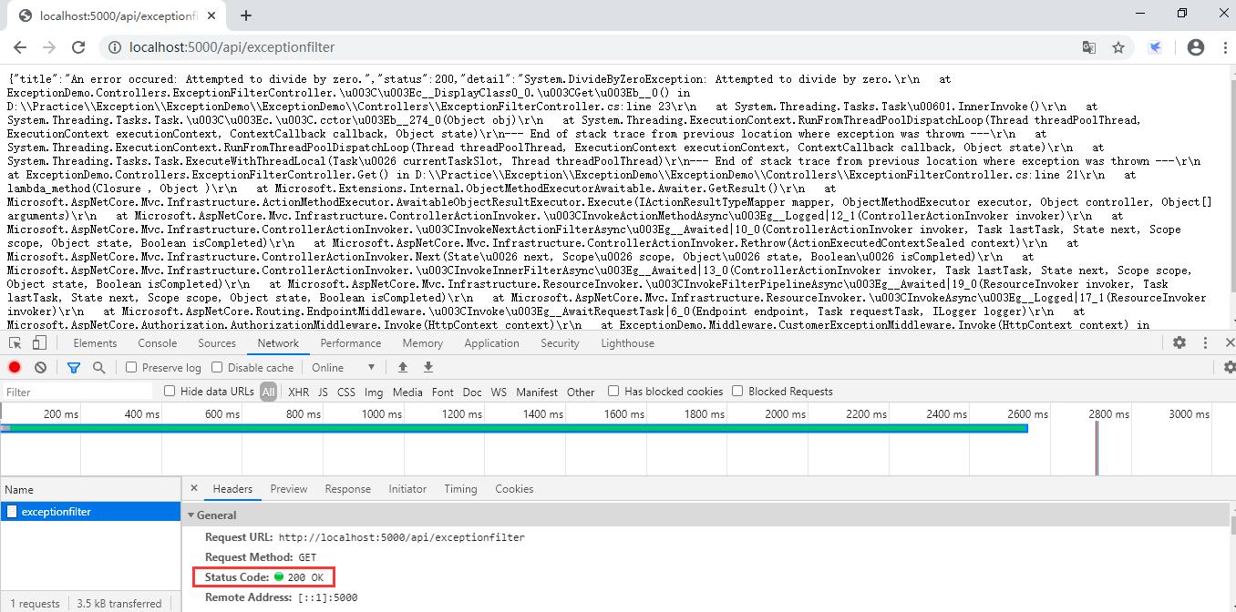
Task: Select the exceptionfilter request in the list
Action: point(56,512)
